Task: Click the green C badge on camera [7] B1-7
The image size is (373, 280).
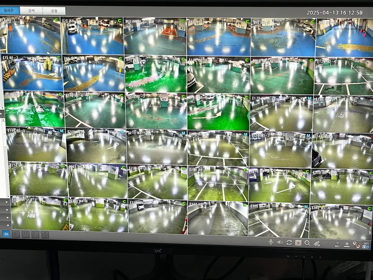Action: (x=58, y=58)
